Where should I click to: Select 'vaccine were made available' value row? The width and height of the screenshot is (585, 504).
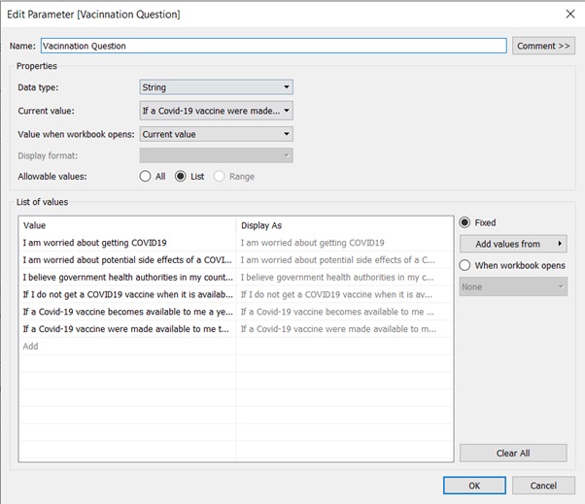pos(126,329)
